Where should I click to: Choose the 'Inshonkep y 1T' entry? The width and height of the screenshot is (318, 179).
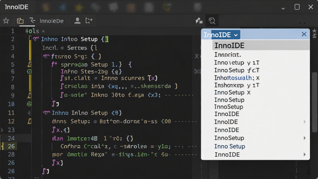pyautogui.click(x=237, y=85)
